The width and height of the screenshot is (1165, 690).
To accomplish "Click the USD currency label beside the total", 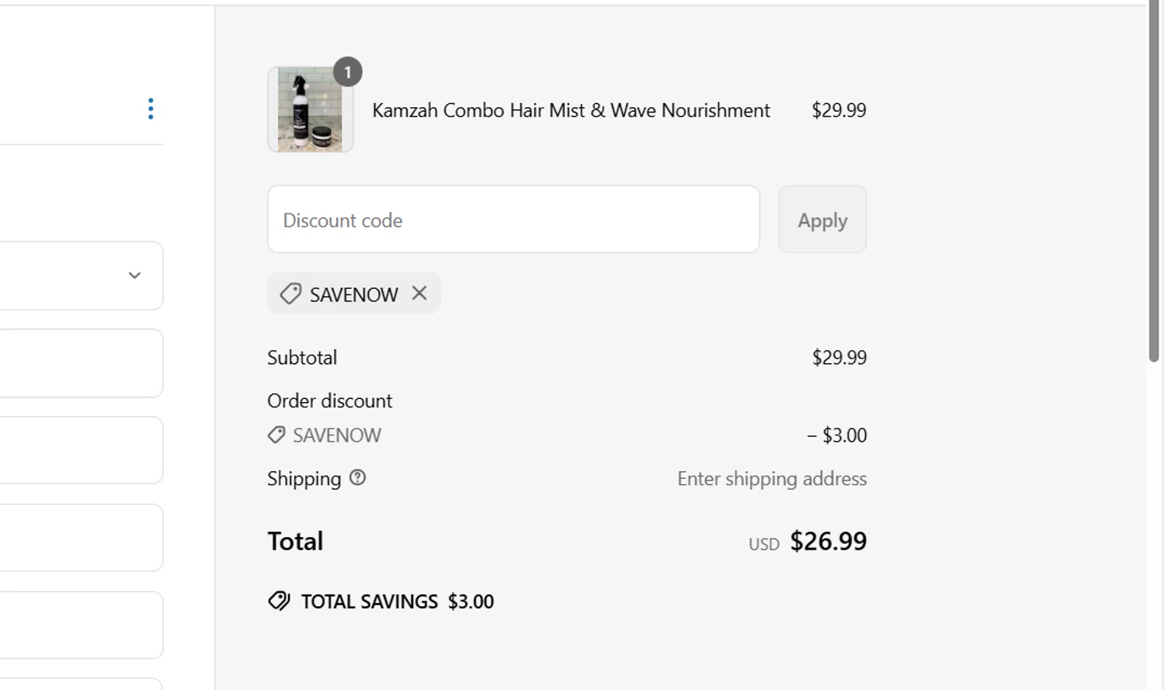I will (763, 544).
